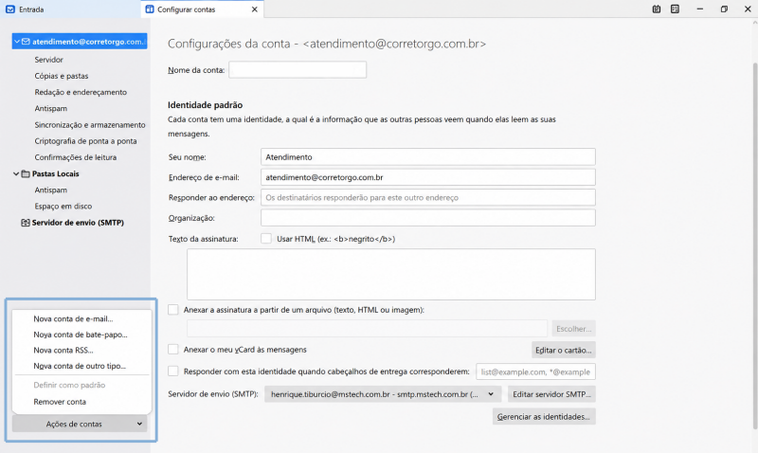This screenshot has width=758, height=453.
Task: Select Nova conta de e-mail menu item
Action: coord(73,318)
